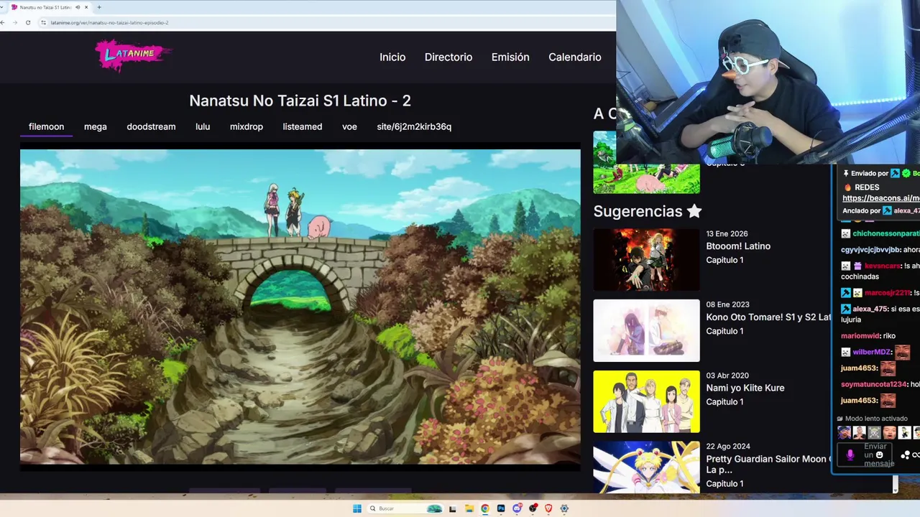
Task: Open Task View in the taskbar
Action: [x=452, y=508]
